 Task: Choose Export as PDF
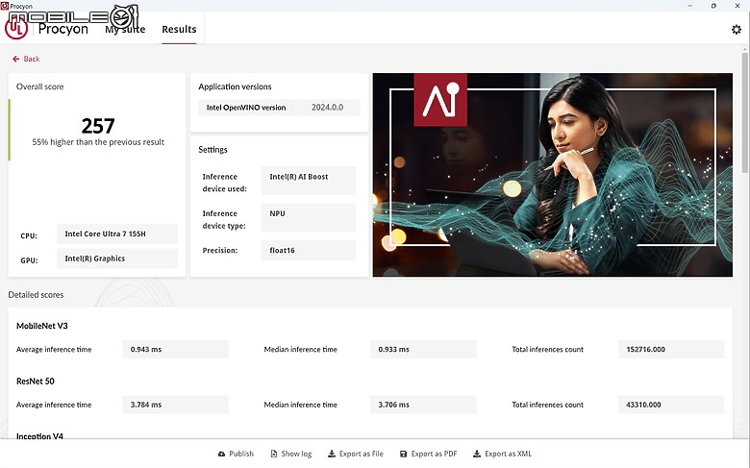click(429, 454)
